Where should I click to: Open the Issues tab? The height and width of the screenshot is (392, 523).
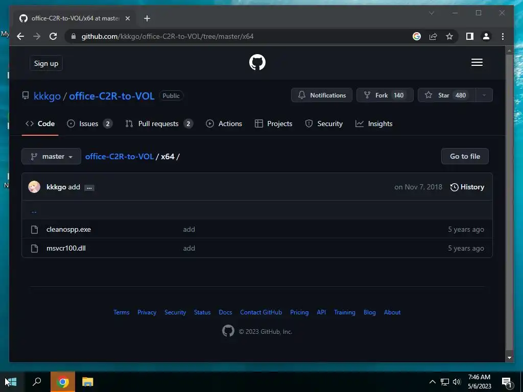tap(90, 124)
